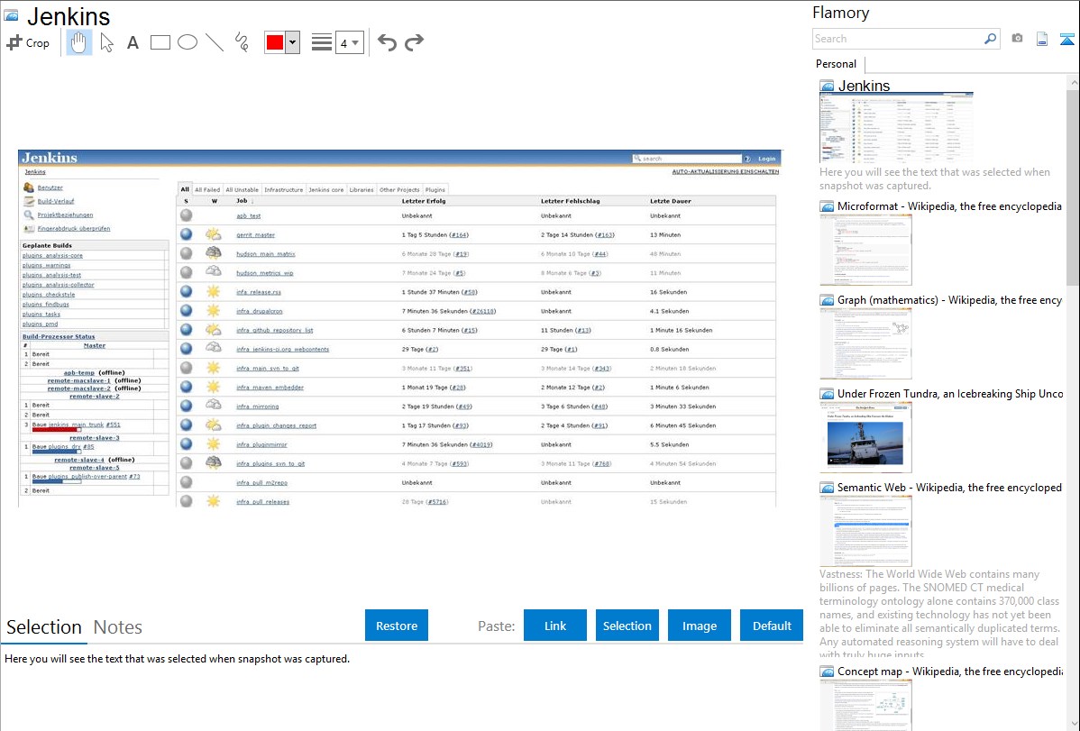Choose the freehand scribble tool
Image resolution: width=1080 pixels, height=731 pixels.
(x=242, y=42)
